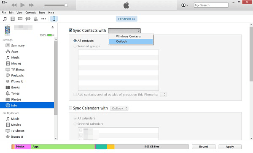253x153 pixels.
Task: Click the three-dots more libraries icon
Action: click(x=43, y=19)
